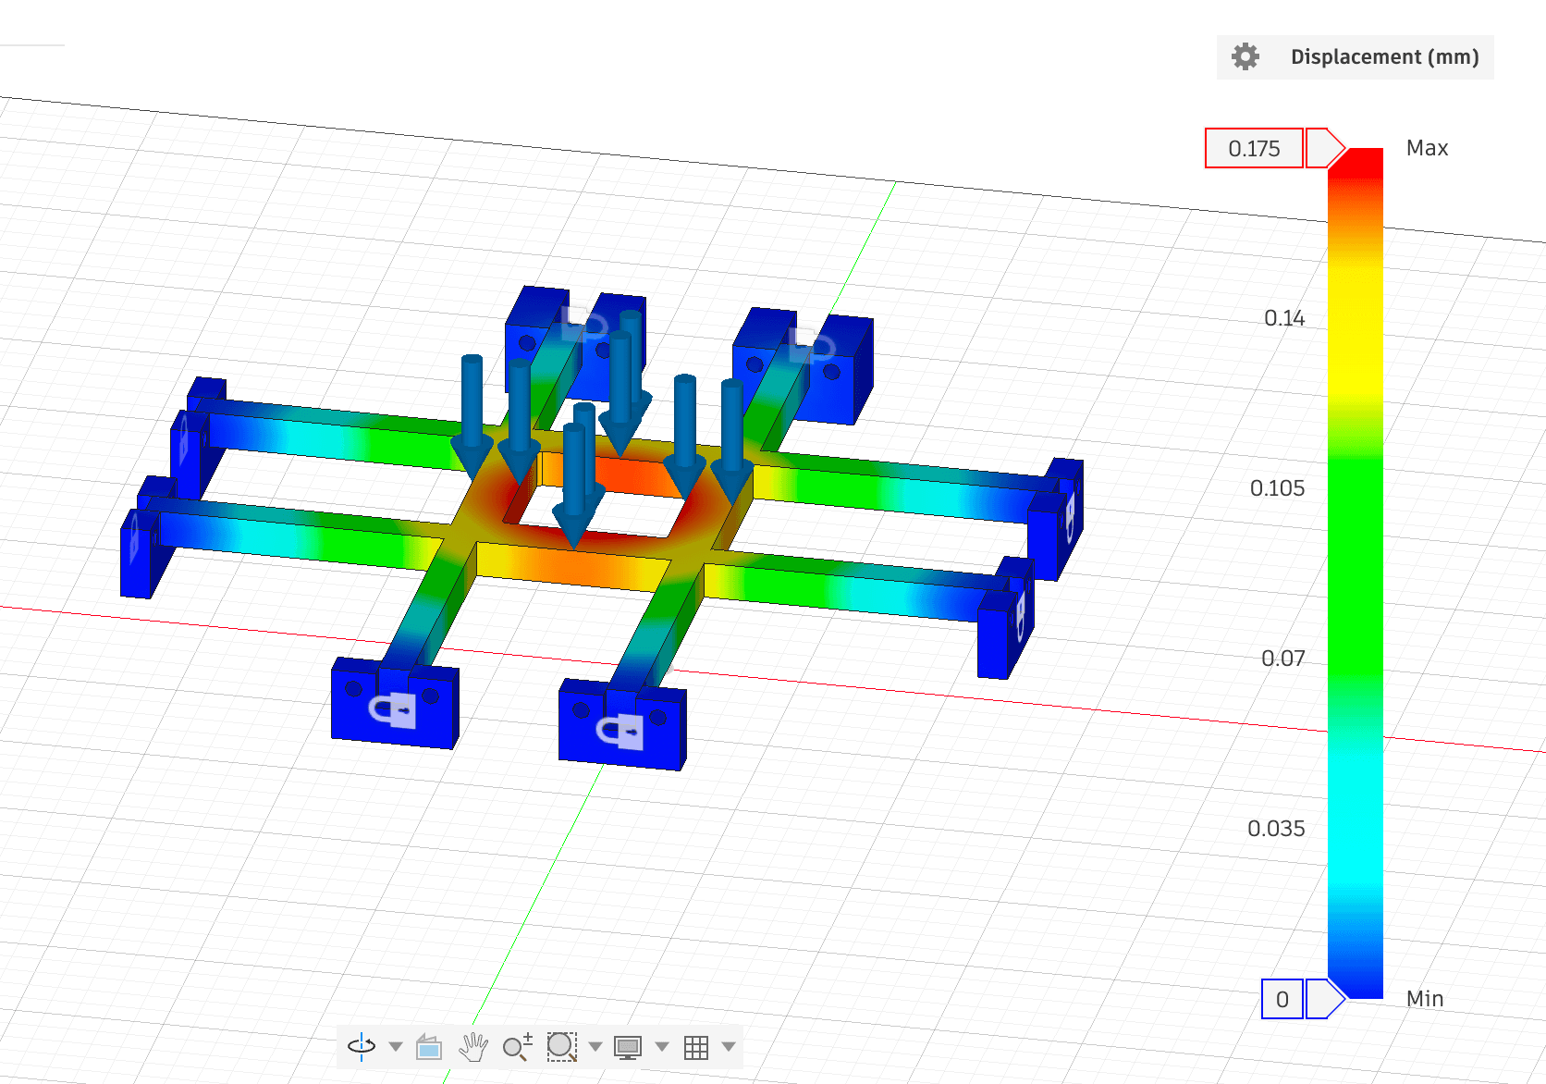This screenshot has width=1546, height=1084.
Task: Expand the Zoom Window dropdown
Action: (x=595, y=1048)
